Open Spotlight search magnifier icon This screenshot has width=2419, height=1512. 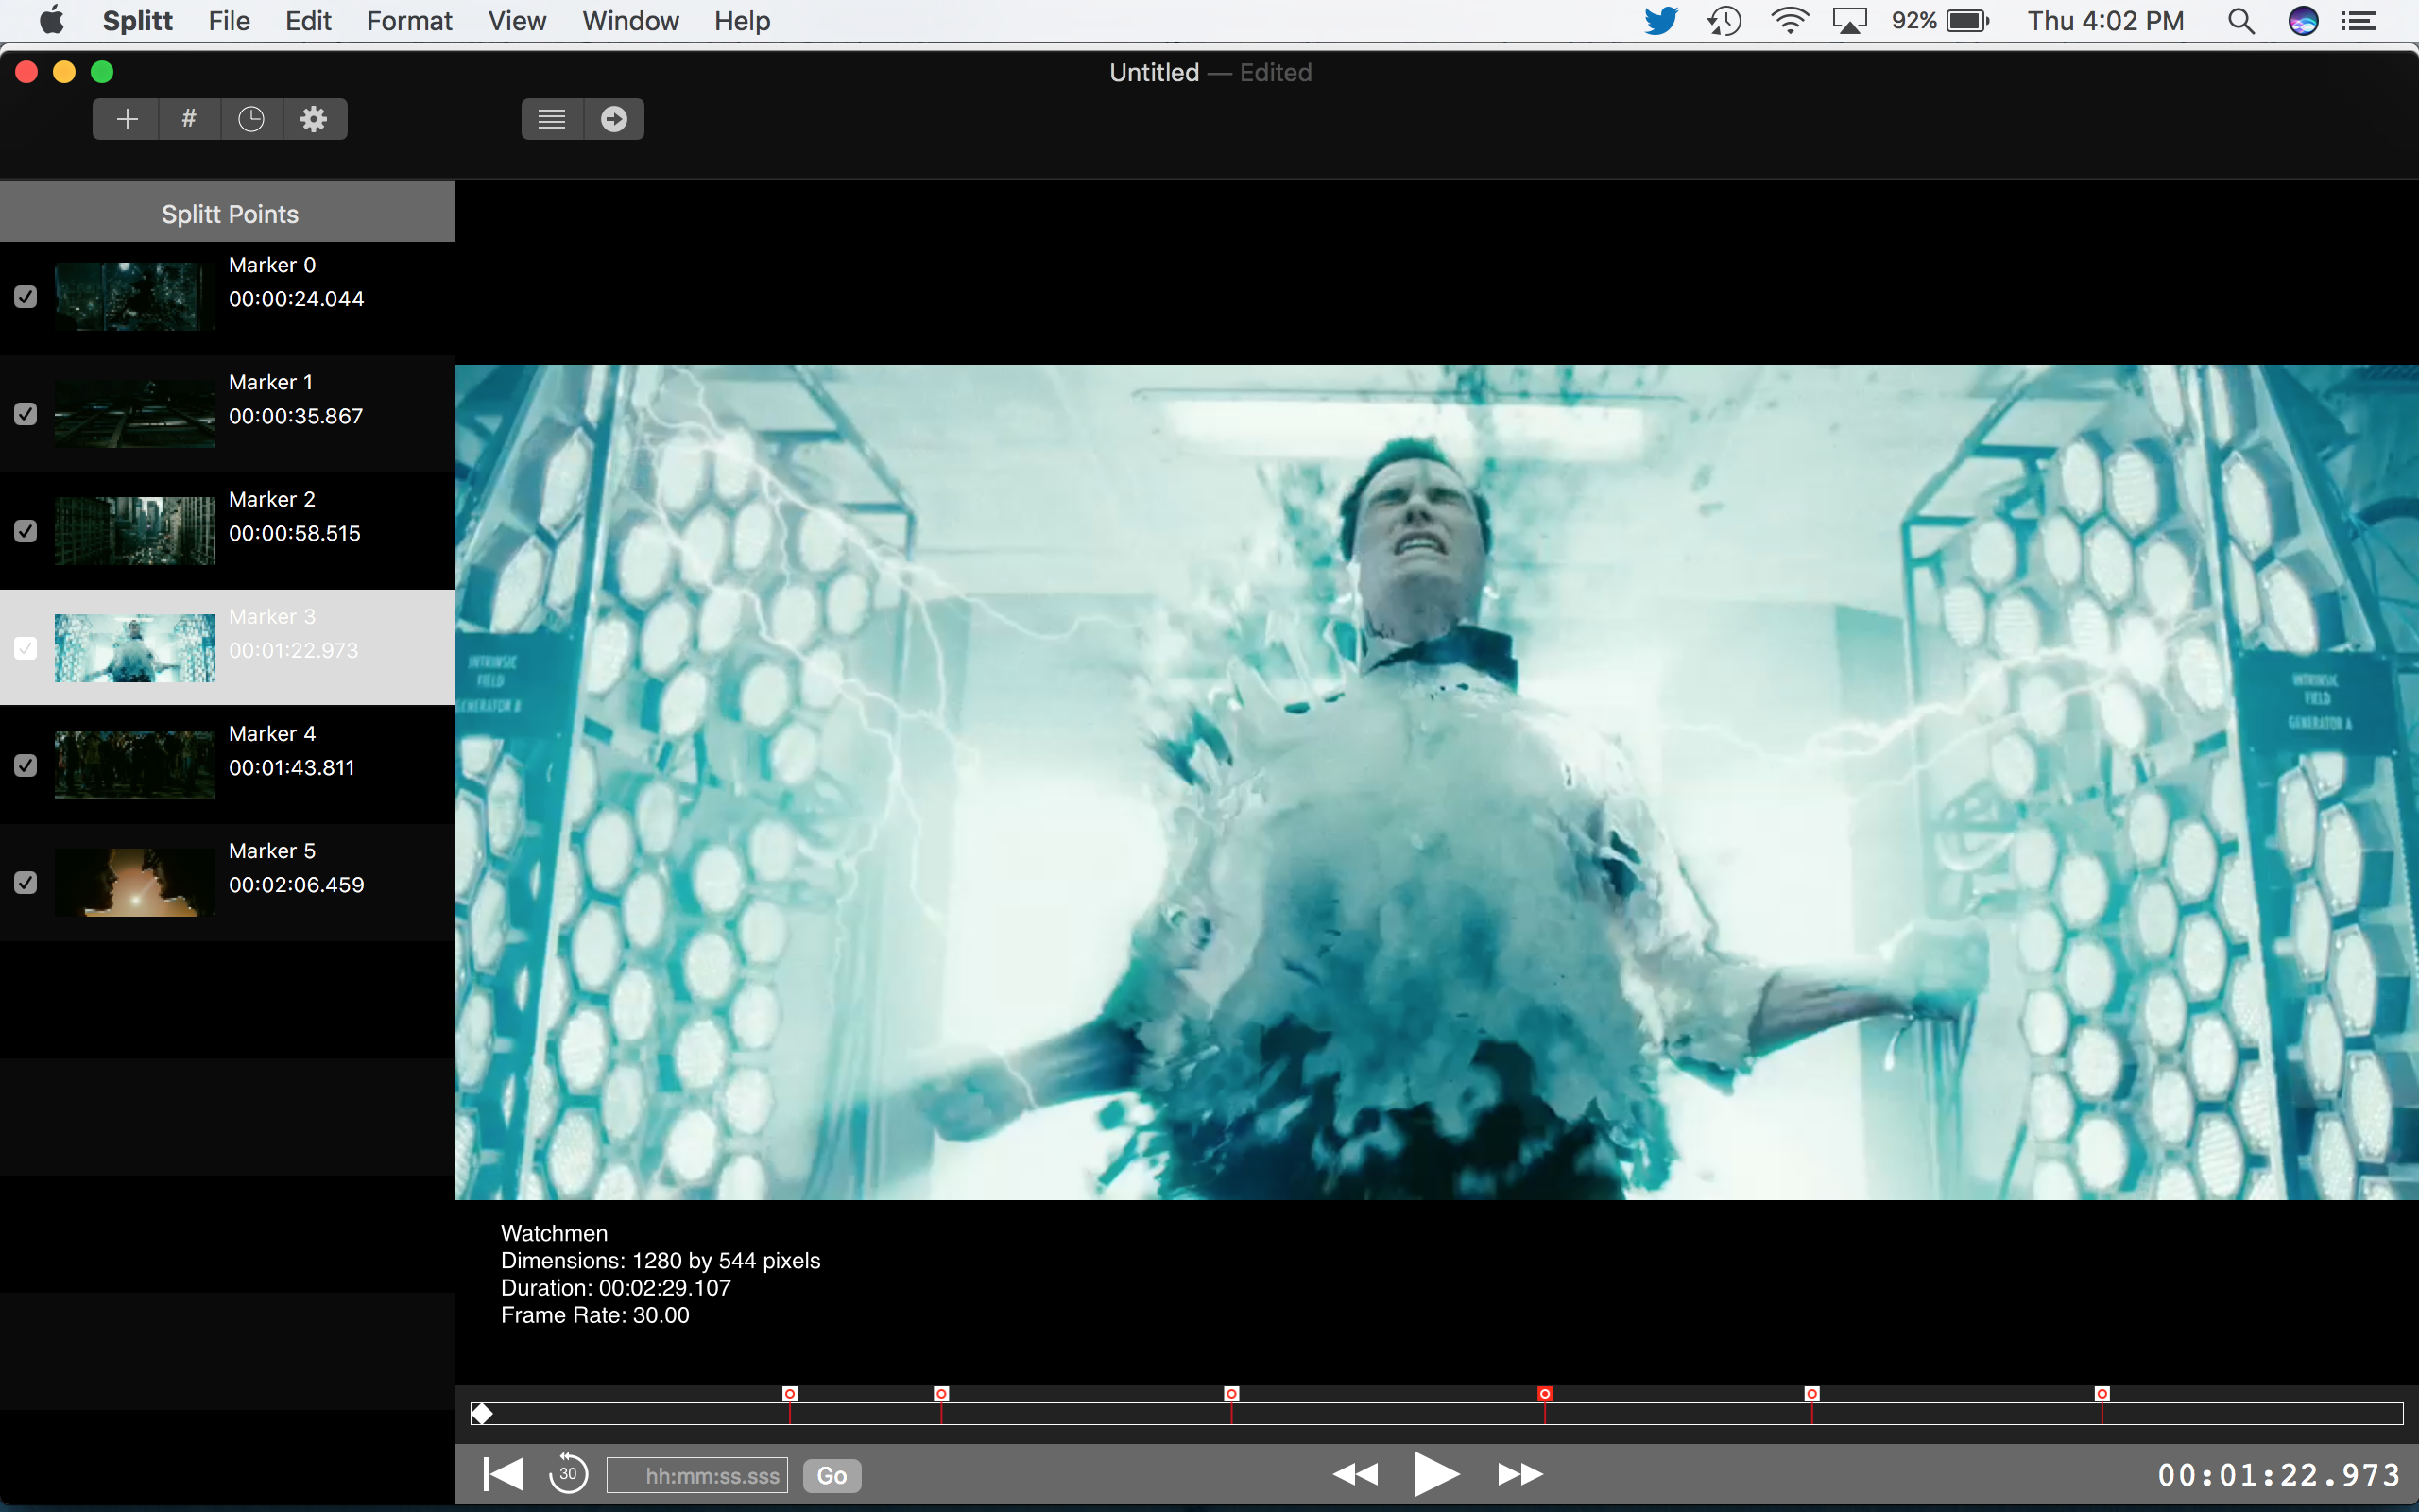pyautogui.click(x=2241, y=21)
